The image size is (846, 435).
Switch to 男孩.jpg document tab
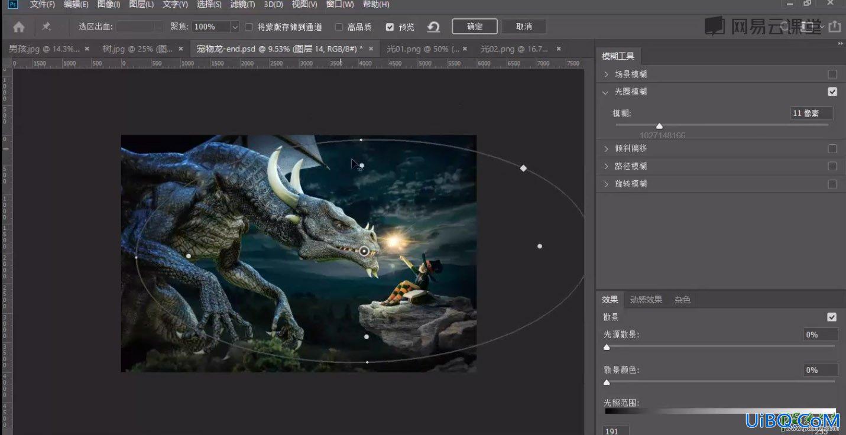click(44, 48)
